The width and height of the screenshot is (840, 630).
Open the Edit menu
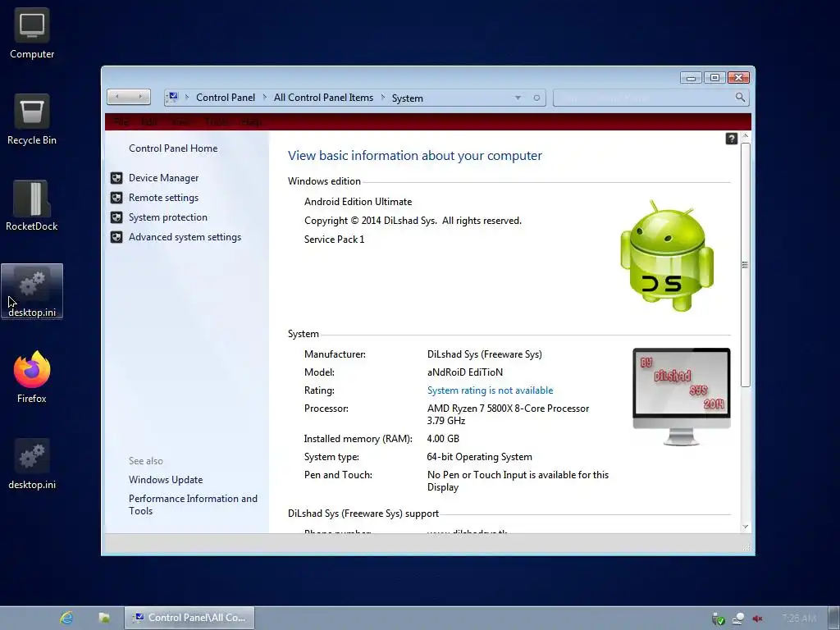click(149, 122)
